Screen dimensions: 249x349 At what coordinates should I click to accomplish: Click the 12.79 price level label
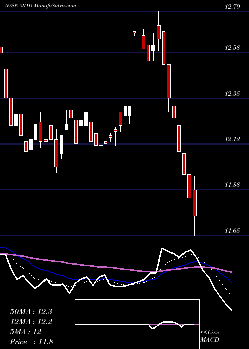(232, 7)
